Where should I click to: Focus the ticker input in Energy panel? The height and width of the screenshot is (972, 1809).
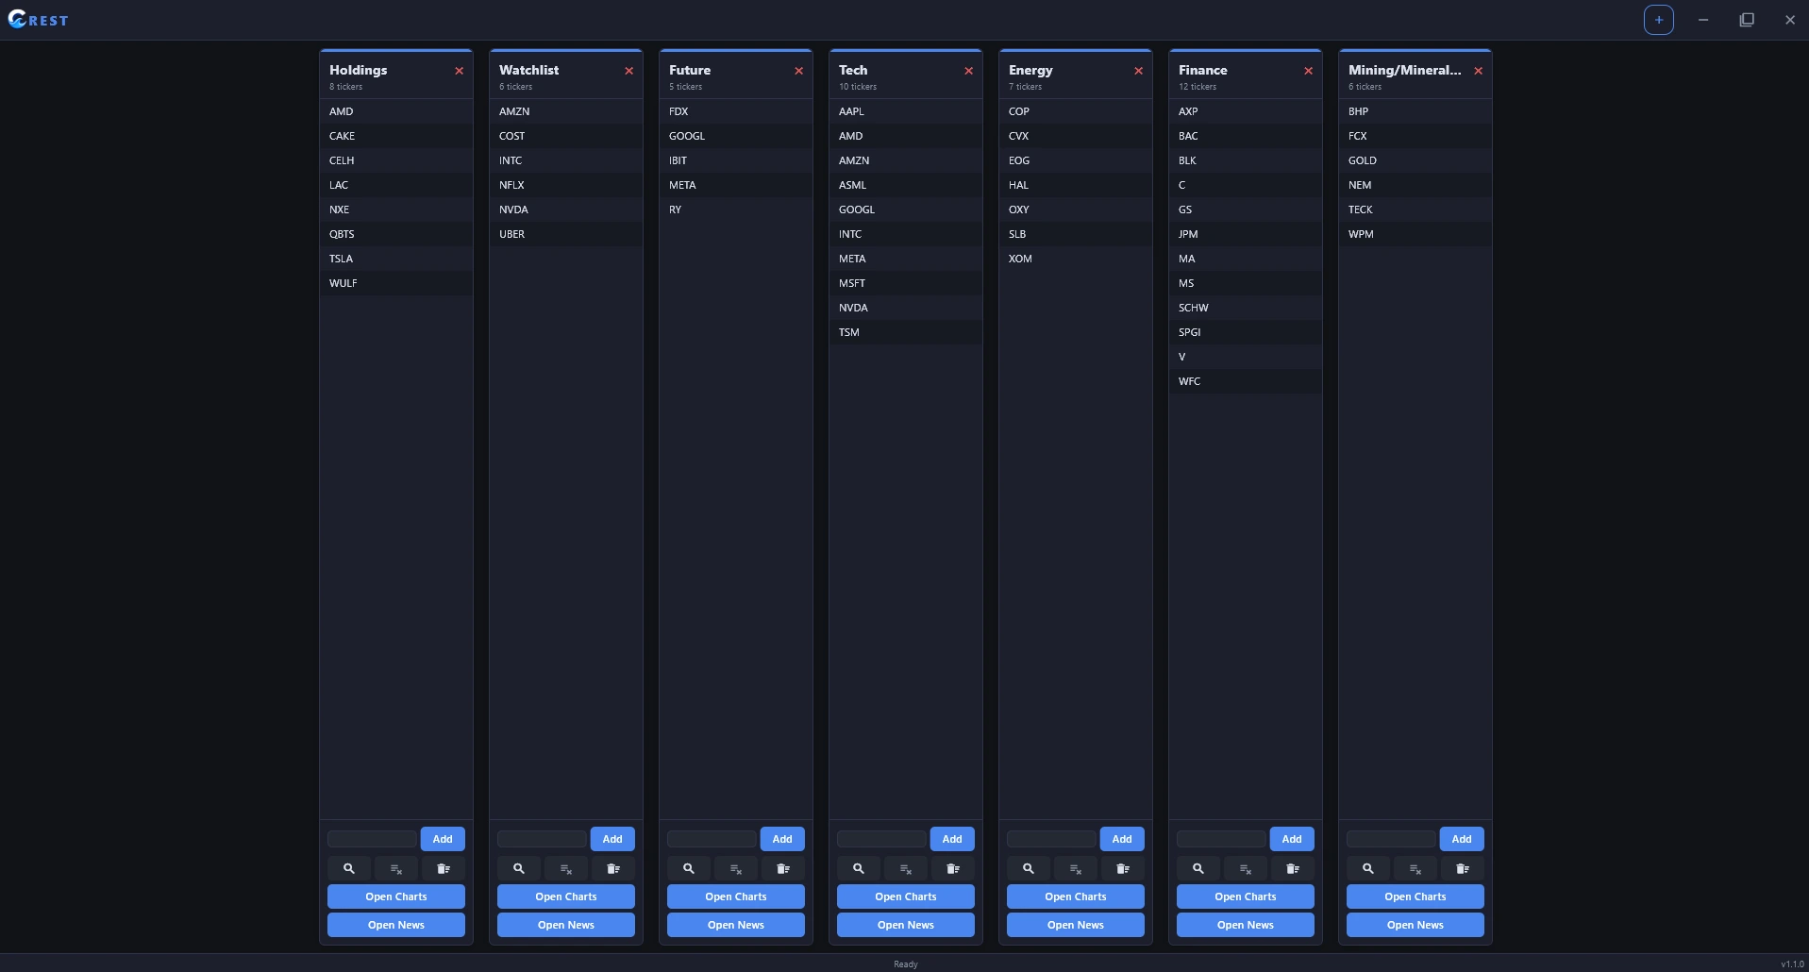point(1051,839)
